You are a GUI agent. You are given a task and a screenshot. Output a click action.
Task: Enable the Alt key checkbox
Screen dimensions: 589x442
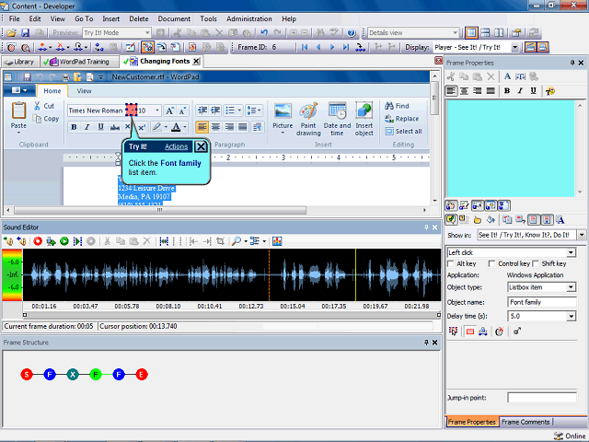point(450,264)
